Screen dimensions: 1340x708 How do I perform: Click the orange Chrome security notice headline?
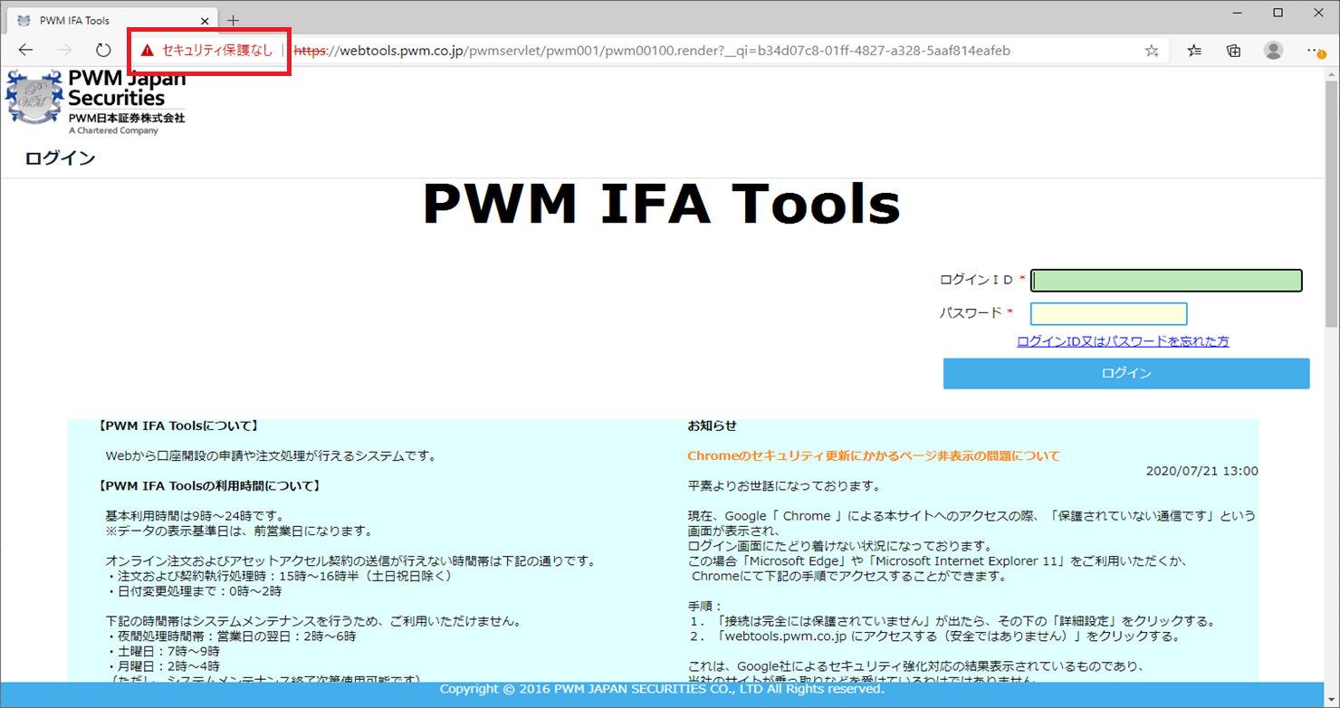click(874, 455)
